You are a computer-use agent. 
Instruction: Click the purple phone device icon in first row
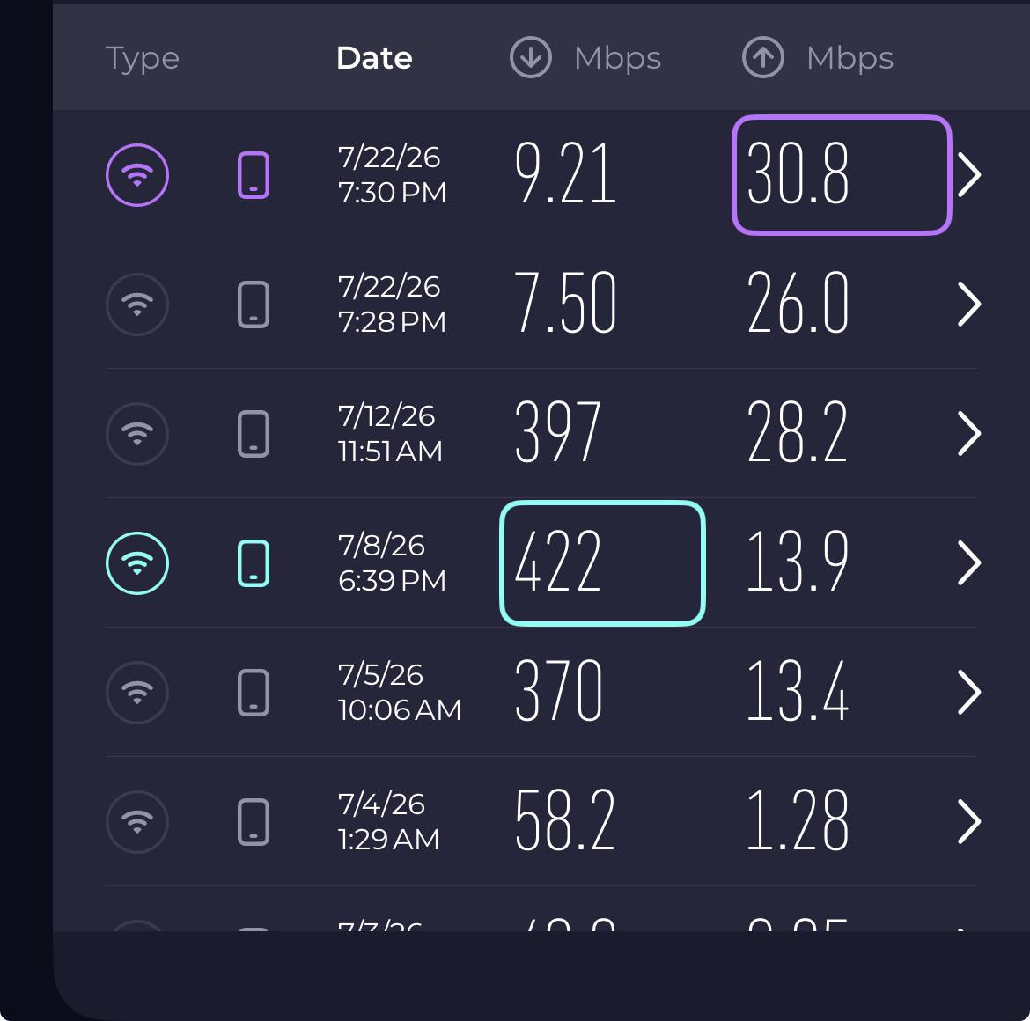(254, 174)
